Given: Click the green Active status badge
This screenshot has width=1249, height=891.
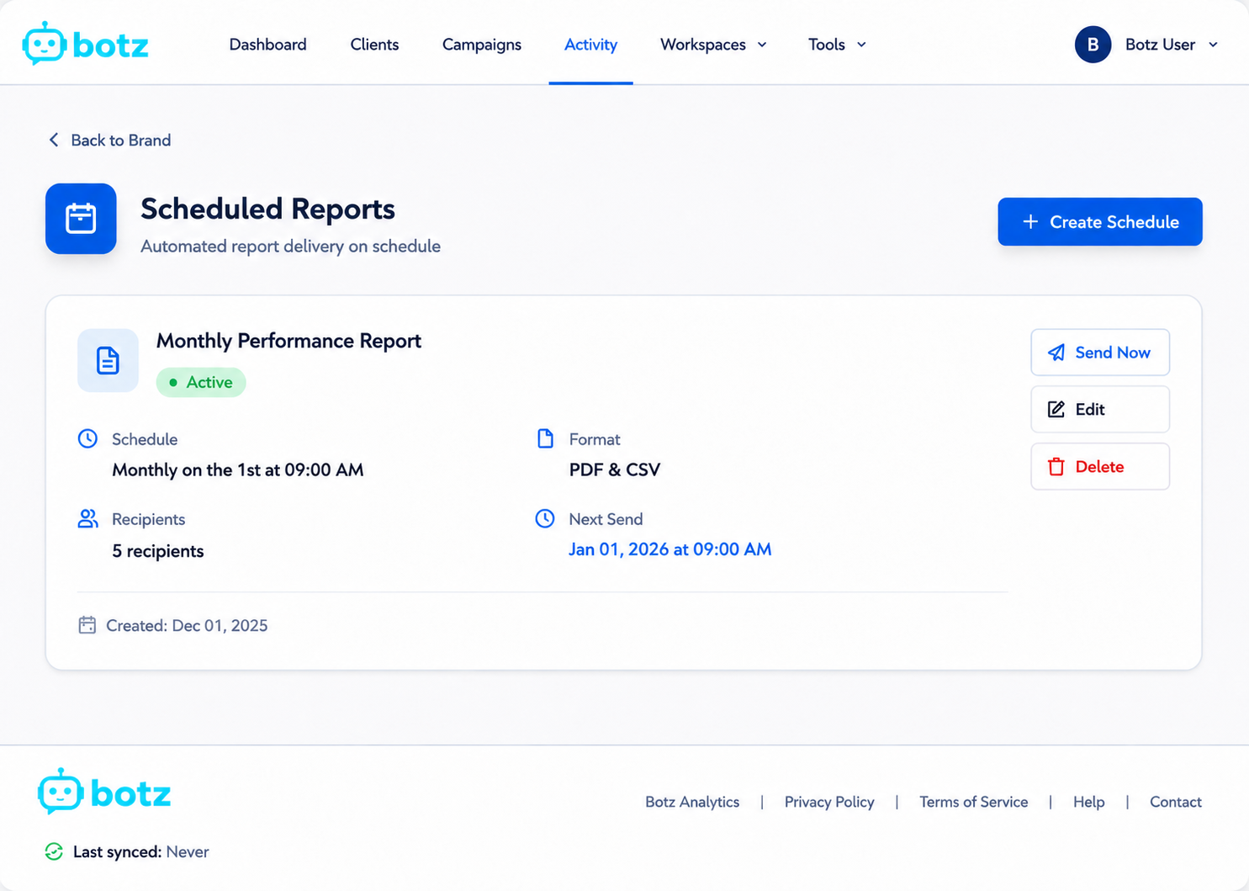Looking at the screenshot, I should [x=201, y=382].
